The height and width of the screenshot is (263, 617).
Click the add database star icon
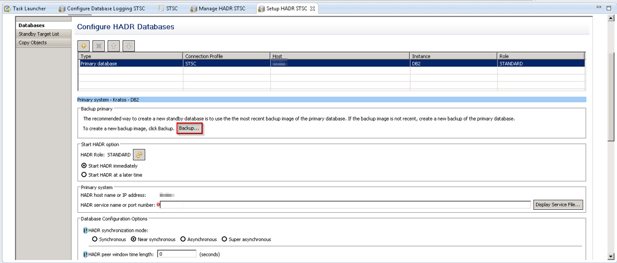(85, 46)
